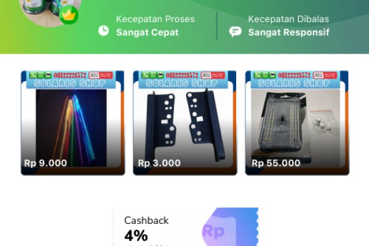Click the Sangat Cepat status text
This screenshot has height=246, width=369.
tap(148, 33)
